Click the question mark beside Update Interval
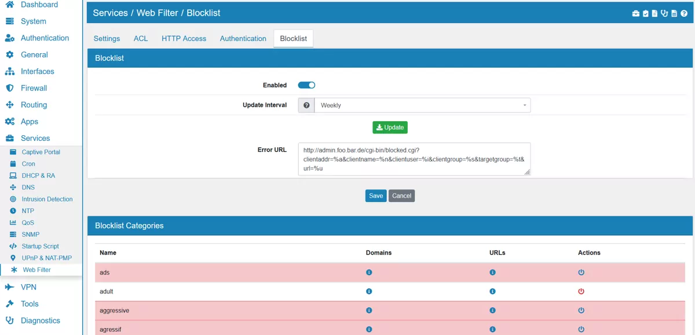The image size is (695, 335). click(306, 105)
